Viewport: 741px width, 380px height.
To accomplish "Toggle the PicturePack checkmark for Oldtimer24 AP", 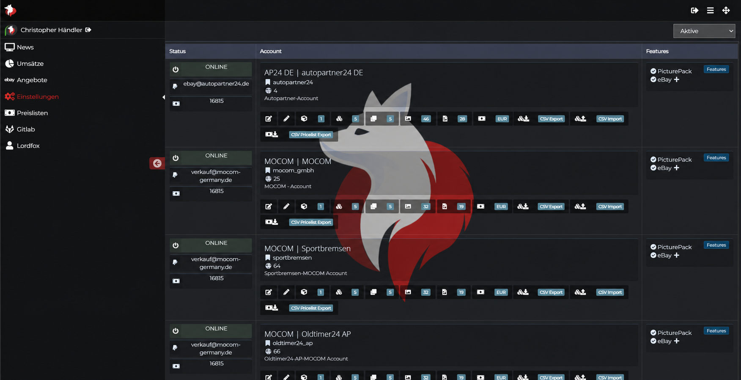I will tap(653, 333).
